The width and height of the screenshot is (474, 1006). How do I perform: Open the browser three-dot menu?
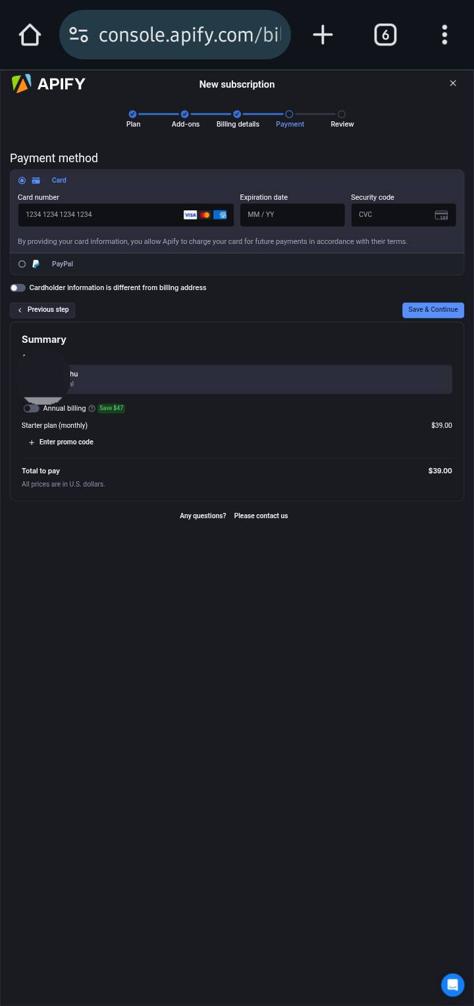click(x=445, y=35)
